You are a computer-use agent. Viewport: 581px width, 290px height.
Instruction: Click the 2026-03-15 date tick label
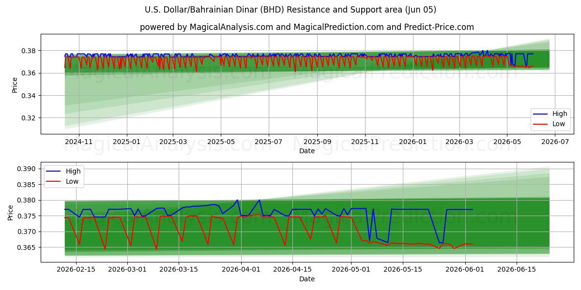click(179, 270)
